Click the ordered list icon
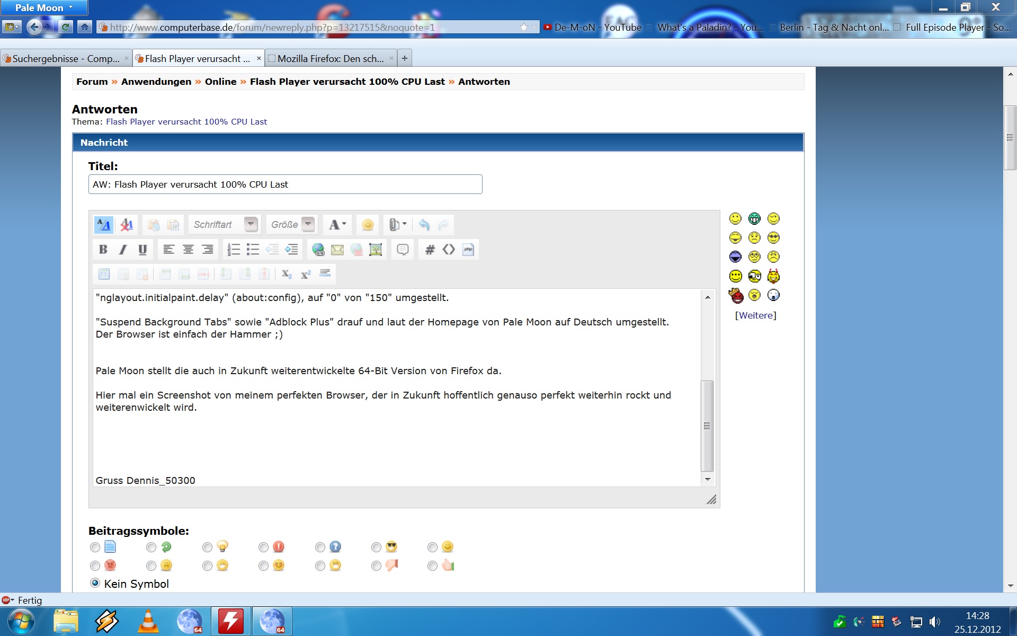 (x=234, y=250)
